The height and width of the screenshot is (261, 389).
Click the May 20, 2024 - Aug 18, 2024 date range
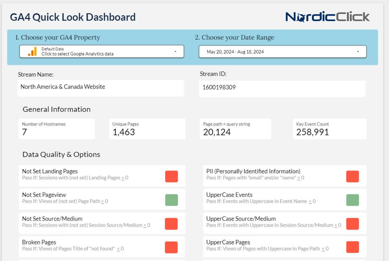[x=235, y=52]
